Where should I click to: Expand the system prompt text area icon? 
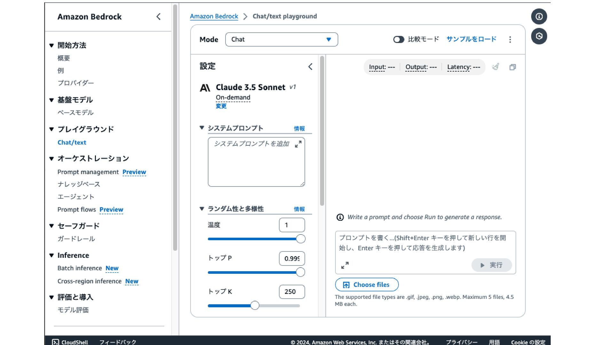click(298, 144)
